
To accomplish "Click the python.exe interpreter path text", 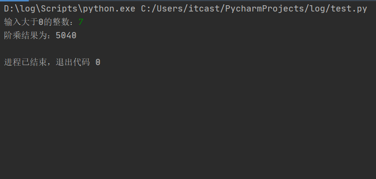I will coord(69,9).
